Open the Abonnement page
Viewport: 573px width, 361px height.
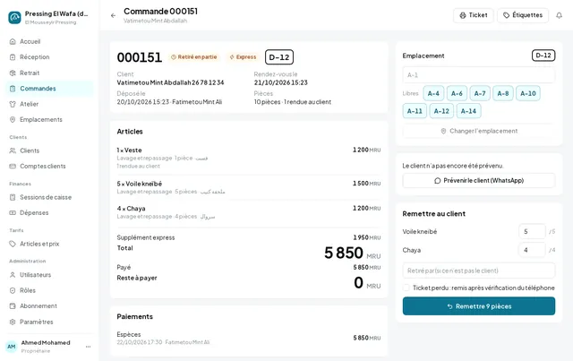[49, 305]
